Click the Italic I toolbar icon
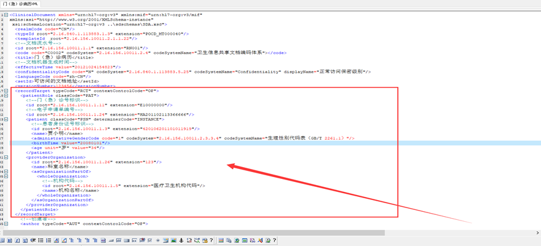 (17, 240)
